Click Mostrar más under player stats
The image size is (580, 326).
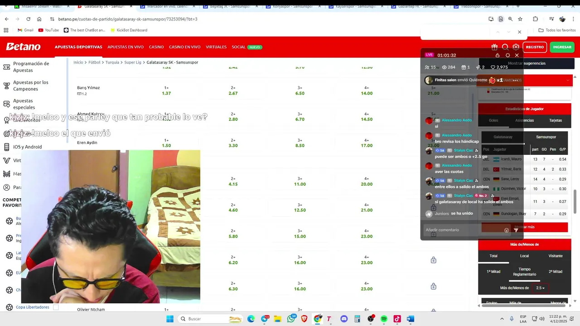(524, 227)
